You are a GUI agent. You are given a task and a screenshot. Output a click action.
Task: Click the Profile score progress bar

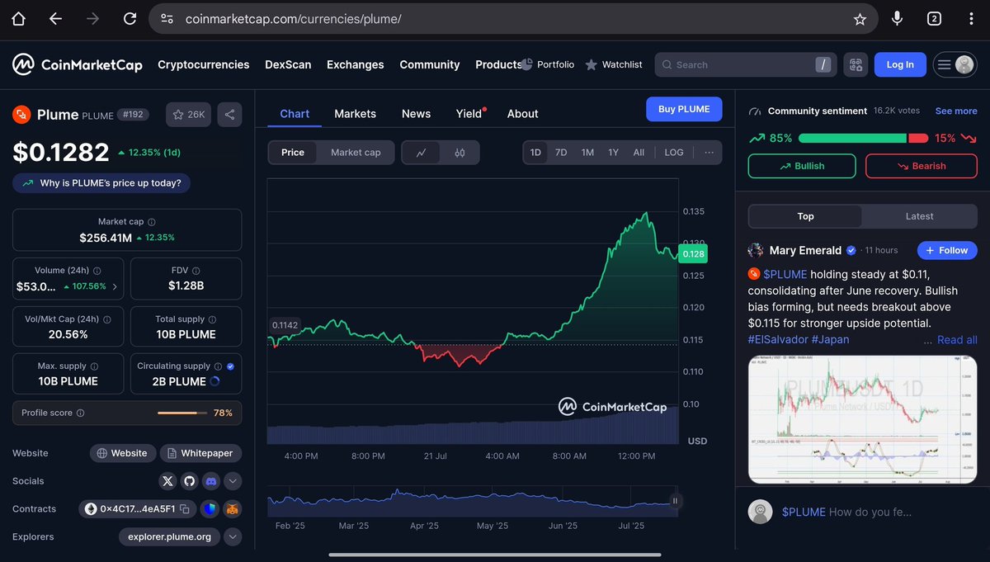pos(182,413)
